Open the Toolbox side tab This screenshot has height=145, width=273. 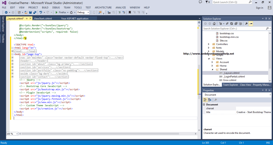3,38
